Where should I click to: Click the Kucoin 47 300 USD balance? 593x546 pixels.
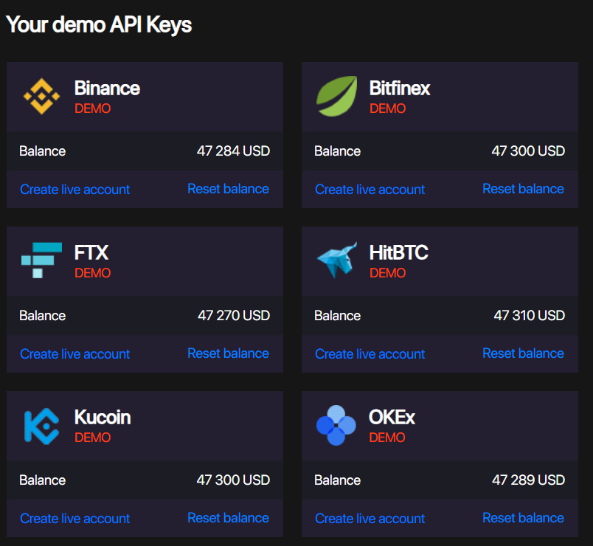(x=233, y=480)
